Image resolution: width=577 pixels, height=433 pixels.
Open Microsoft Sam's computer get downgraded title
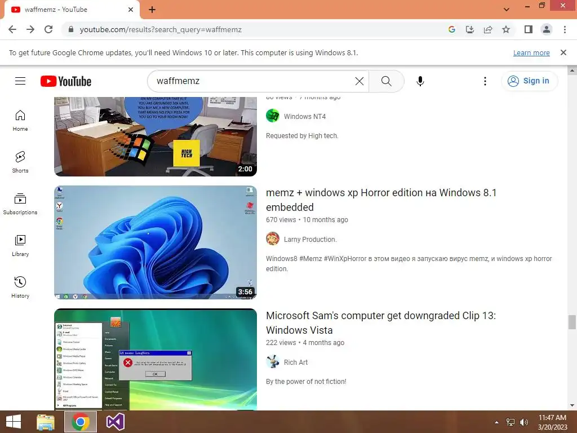point(381,323)
